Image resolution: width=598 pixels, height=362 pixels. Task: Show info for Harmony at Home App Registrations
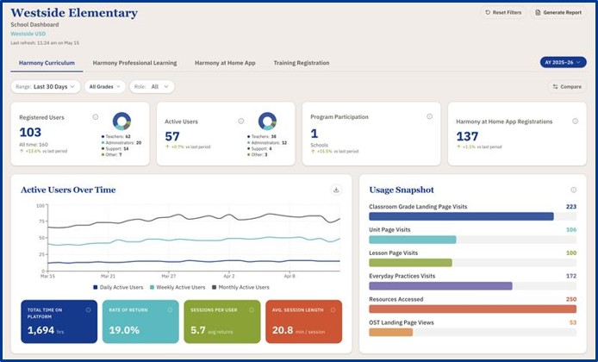[x=575, y=121]
